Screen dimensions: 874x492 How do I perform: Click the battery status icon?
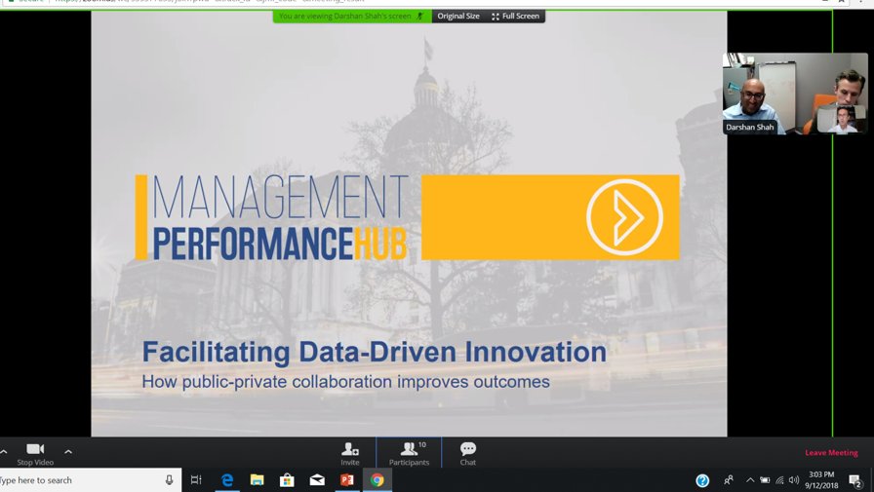[765, 479]
